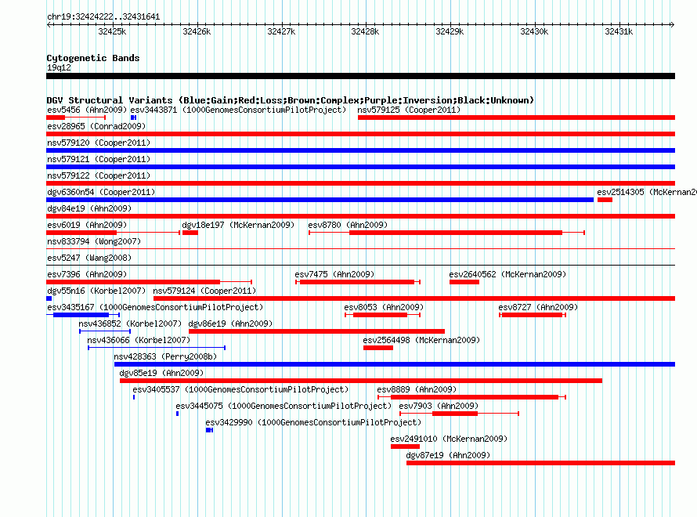
Task: Click the Cytogenetic Bands track title
Action: point(93,58)
